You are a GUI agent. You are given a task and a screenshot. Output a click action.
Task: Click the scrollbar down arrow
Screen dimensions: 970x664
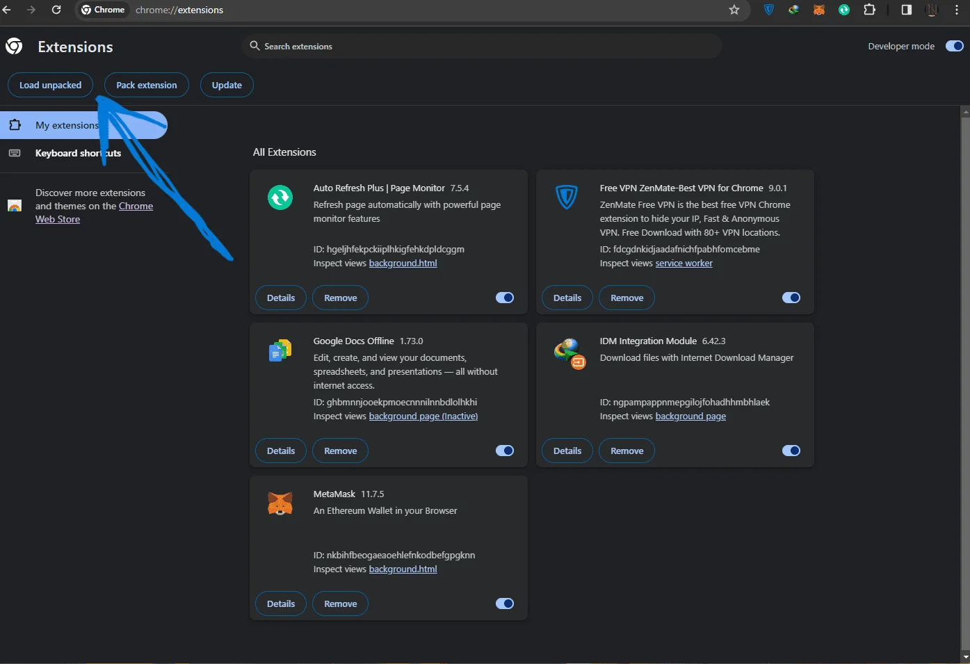965,656
